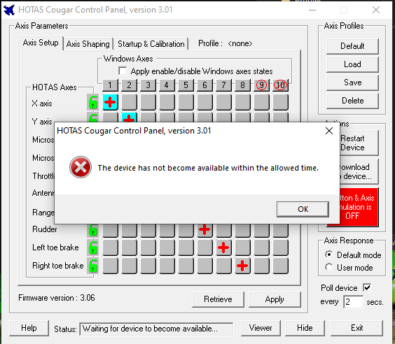Click the disabled Windows axis 10 header
The width and height of the screenshot is (395, 344).
pyautogui.click(x=280, y=85)
